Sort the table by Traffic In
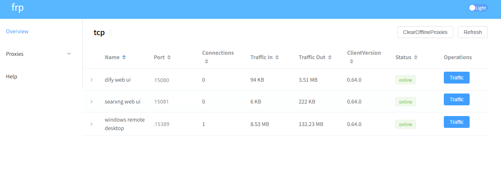This screenshot has height=170, width=501. (265, 57)
